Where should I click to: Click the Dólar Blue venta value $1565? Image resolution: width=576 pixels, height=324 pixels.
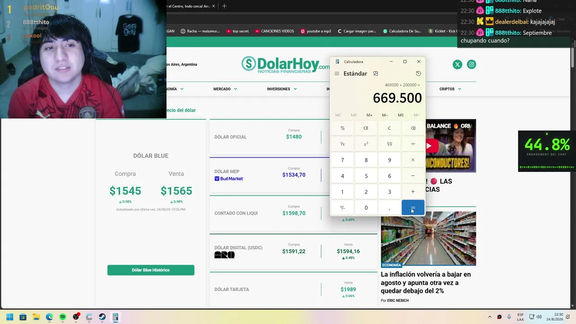point(176,191)
